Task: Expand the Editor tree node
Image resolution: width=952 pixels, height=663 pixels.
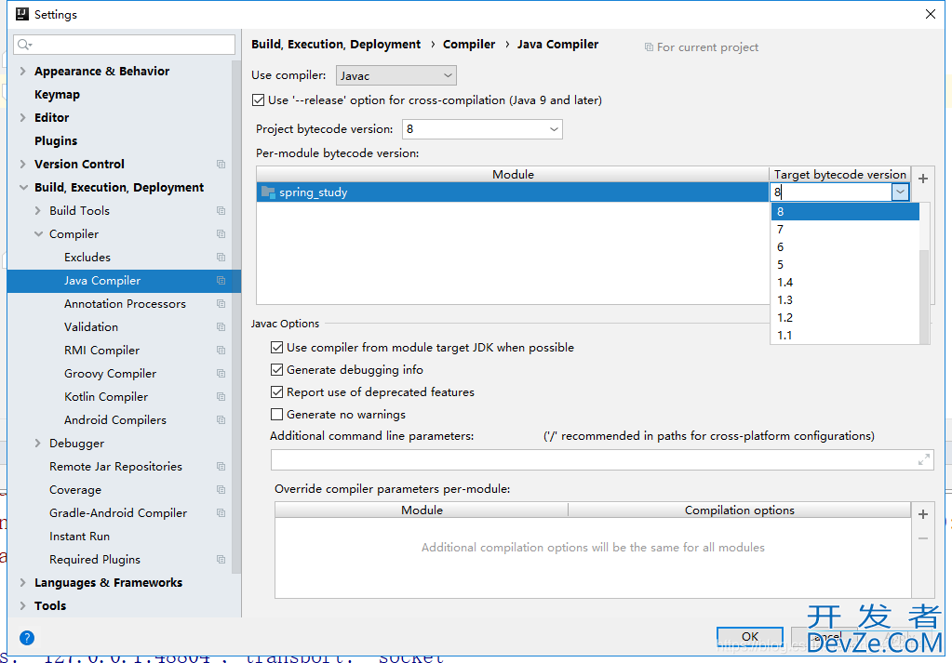Action: coord(22,118)
